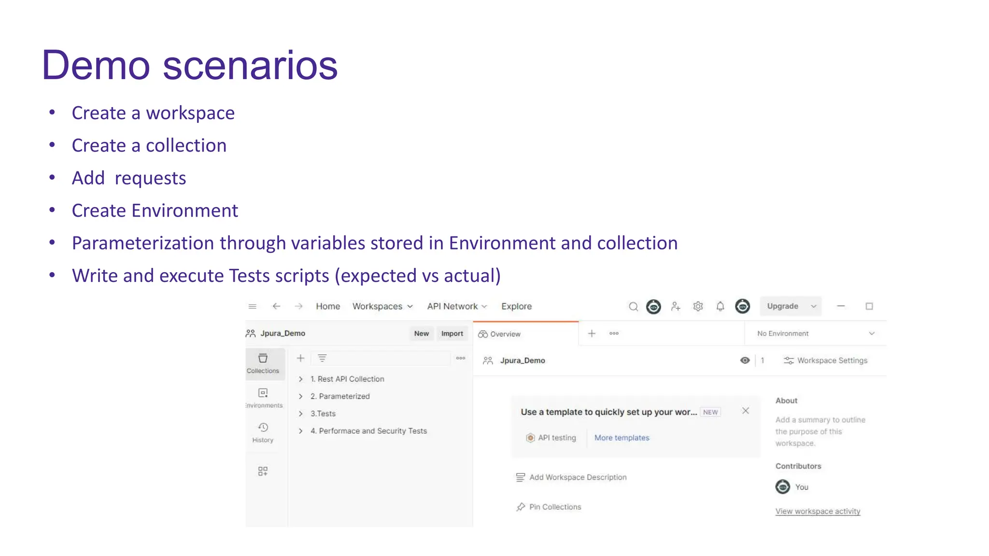Expand 1. Rest API Collection
Screen dimensions: 989x556
coord(300,379)
